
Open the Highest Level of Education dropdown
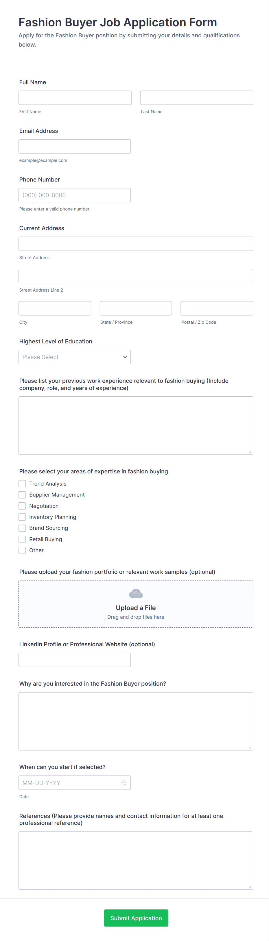(74, 357)
